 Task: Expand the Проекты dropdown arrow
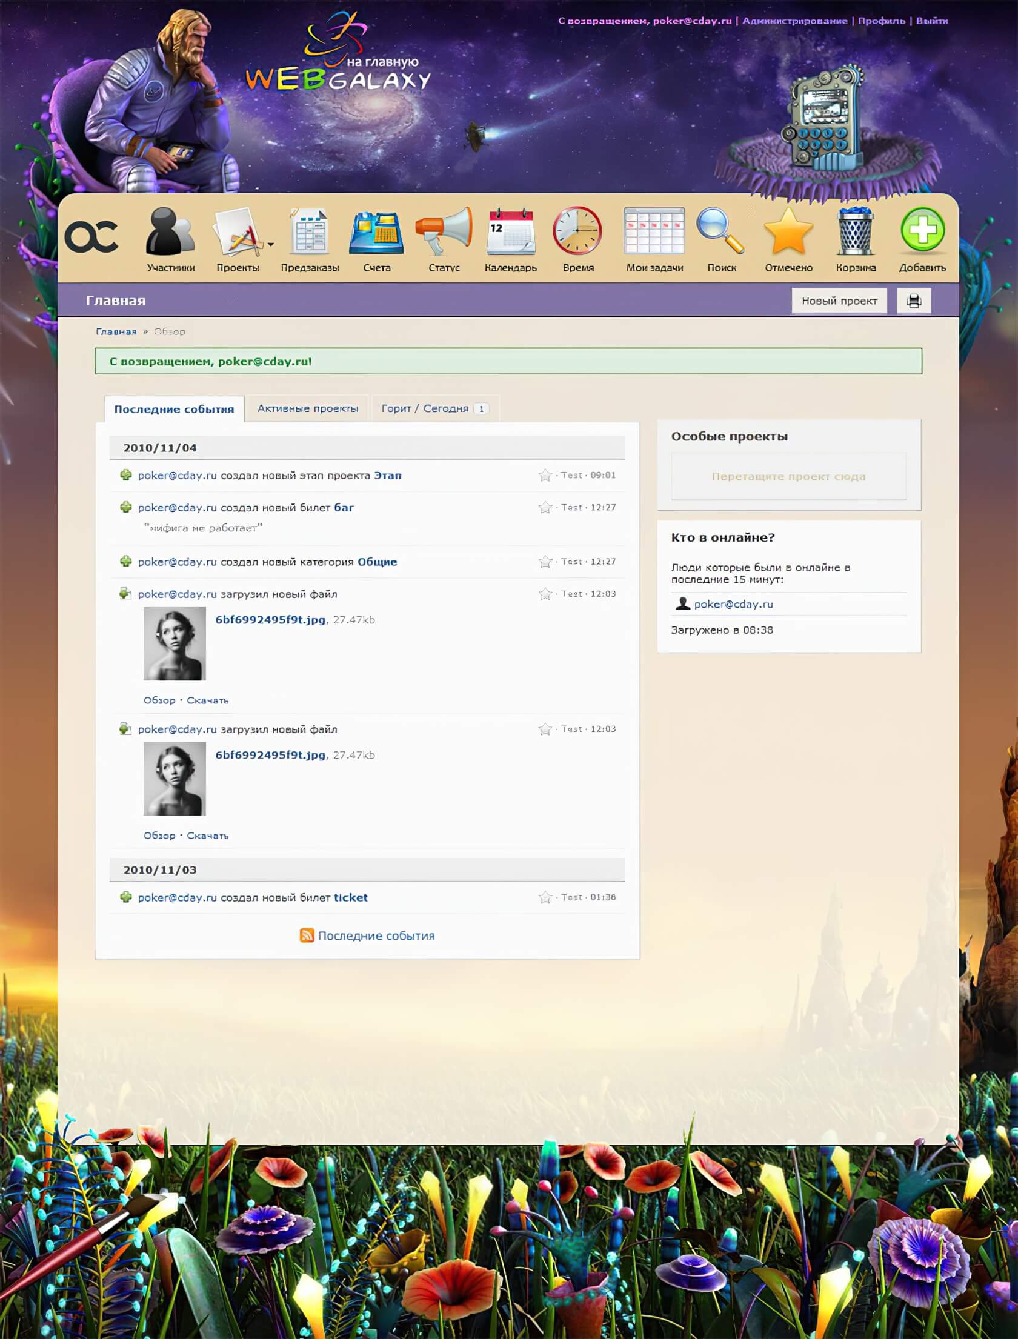271,245
